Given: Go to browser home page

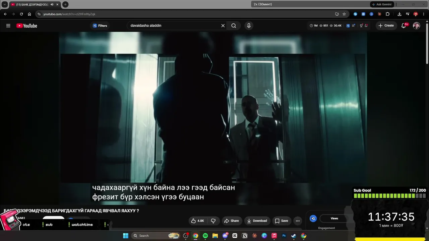Looking at the screenshot, I should pos(29,14).
